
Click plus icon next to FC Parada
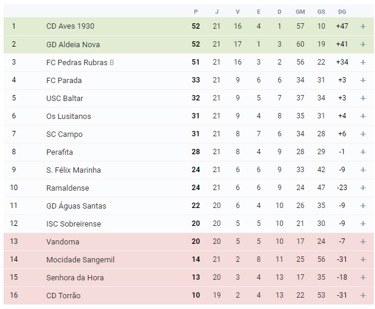click(363, 80)
